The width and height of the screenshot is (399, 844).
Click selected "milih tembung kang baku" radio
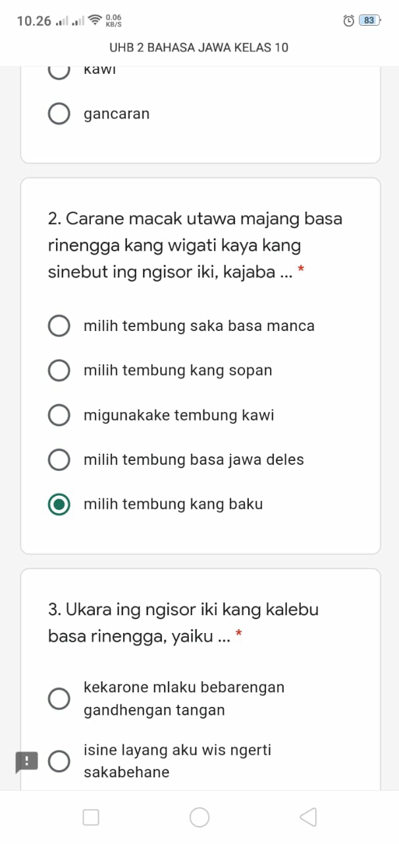[x=59, y=504]
